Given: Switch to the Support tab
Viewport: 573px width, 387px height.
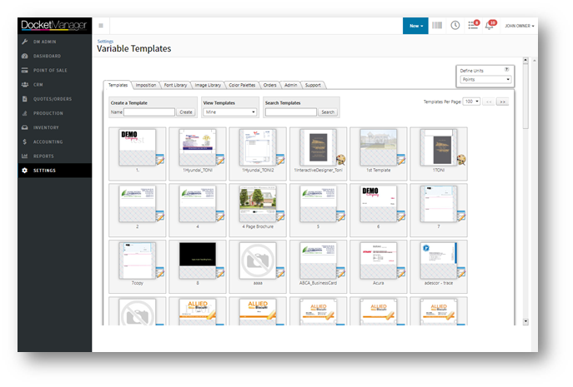Looking at the screenshot, I should [x=313, y=85].
